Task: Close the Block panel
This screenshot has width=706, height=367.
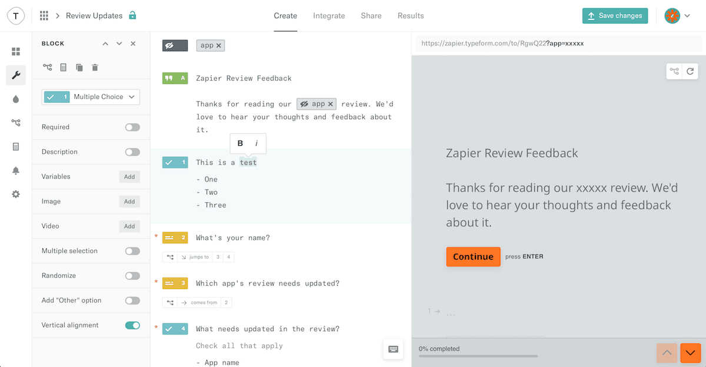Action: [133, 44]
